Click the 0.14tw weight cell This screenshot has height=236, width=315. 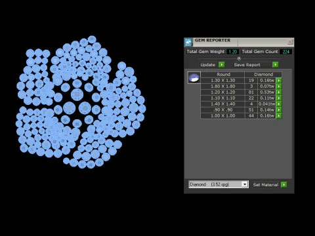[x=267, y=110]
